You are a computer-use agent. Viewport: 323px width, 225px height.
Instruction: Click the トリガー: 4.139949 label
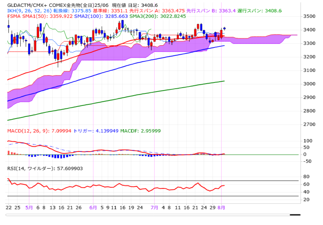pyautogui.click(x=96, y=131)
